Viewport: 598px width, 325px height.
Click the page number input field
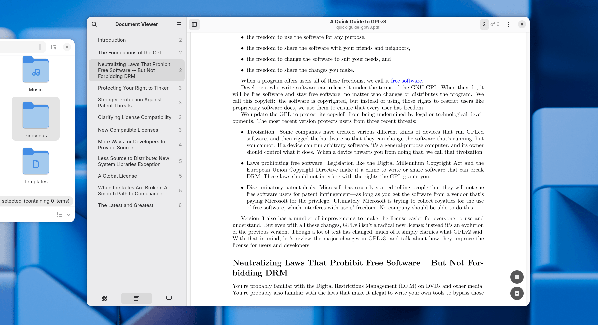(x=484, y=24)
